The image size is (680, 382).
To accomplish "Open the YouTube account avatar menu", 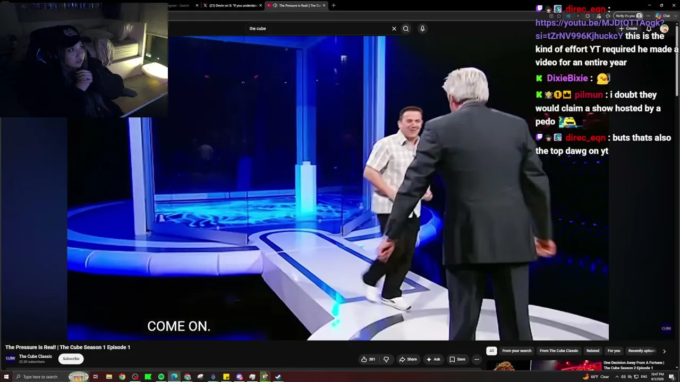I will (664, 29).
